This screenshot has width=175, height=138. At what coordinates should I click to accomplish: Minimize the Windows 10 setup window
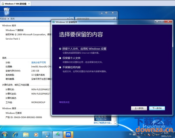pyautogui.click(x=157, y=21)
